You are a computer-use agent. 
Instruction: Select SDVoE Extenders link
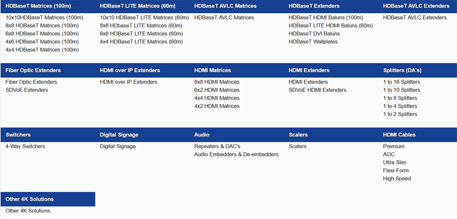27,90
